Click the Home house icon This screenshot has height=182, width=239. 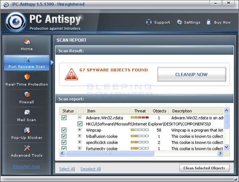click(x=27, y=41)
